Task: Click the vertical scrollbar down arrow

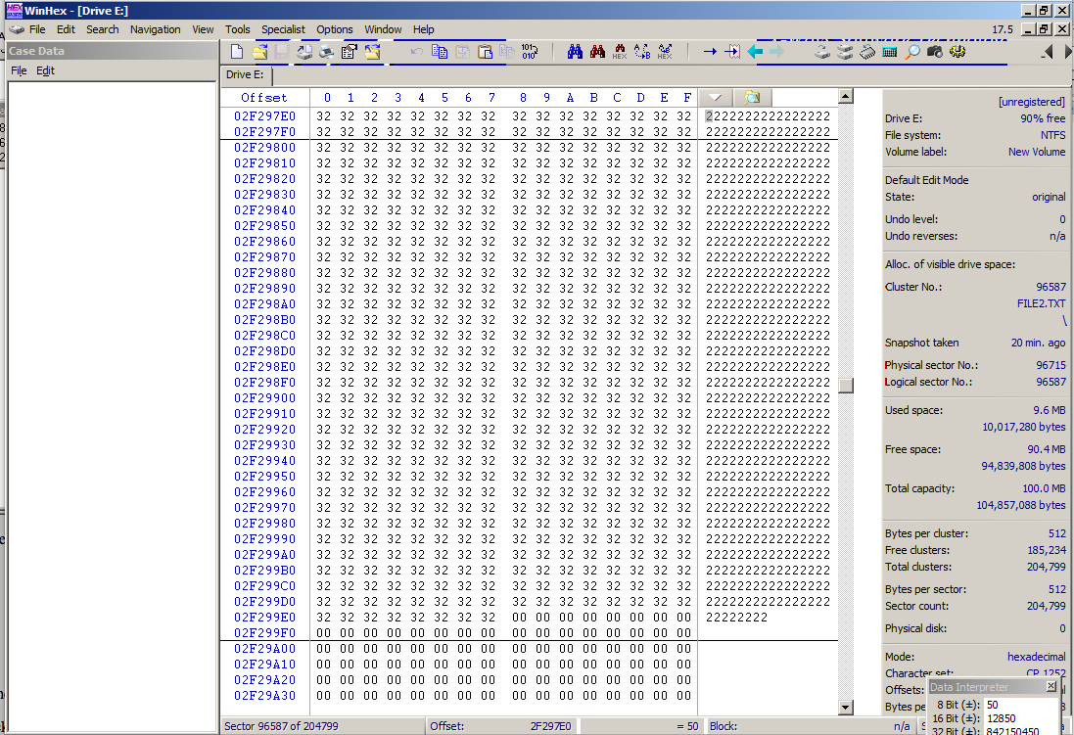Action: 846,708
